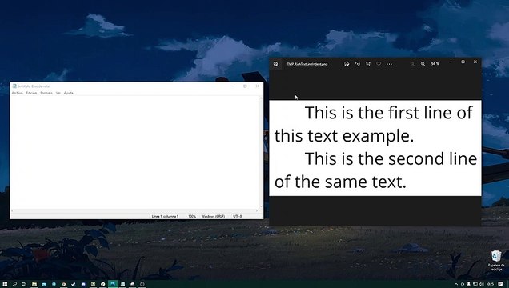The width and height of the screenshot is (509, 288).
Task: Click the Photos app home icon
Action: [275, 64]
